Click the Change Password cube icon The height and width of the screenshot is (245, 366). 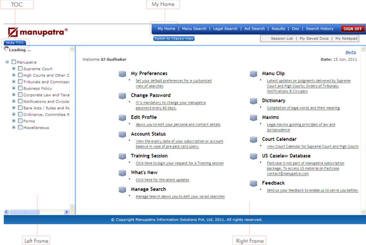[122, 96]
